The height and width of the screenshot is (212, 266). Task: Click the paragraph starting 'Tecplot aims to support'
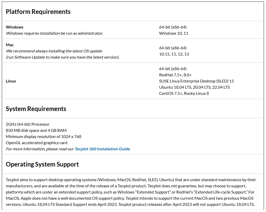click(x=131, y=192)
